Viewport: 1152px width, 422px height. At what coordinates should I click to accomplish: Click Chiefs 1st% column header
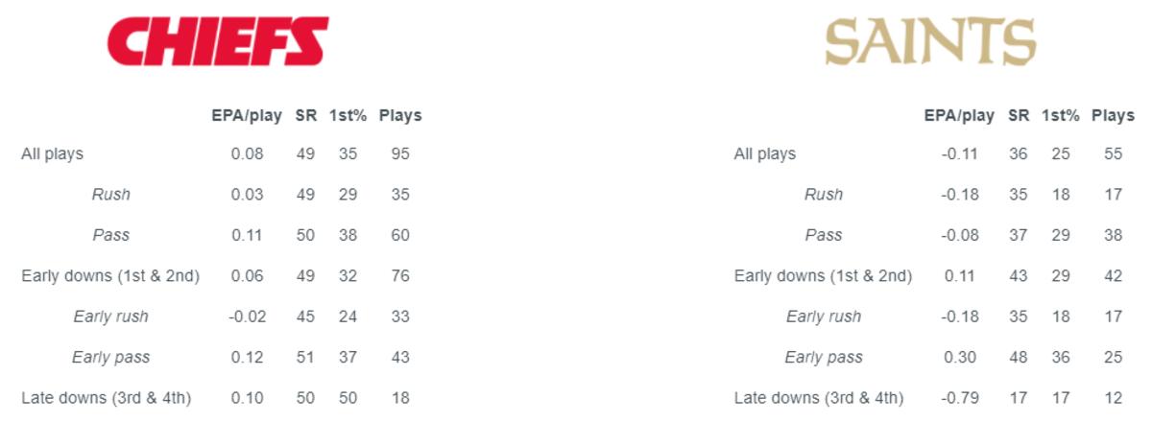click(x=348, y=115)
